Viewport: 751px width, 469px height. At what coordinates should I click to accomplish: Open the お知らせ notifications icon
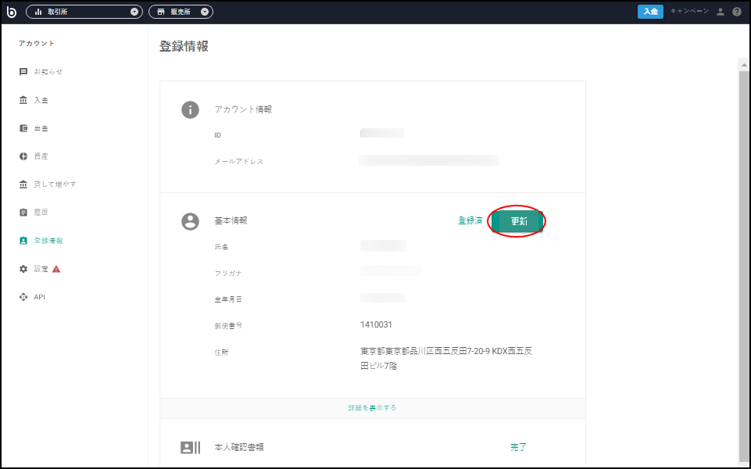23,71
